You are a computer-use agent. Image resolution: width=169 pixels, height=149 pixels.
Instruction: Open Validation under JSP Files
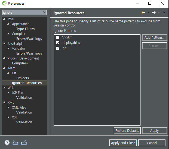point(24,98)
